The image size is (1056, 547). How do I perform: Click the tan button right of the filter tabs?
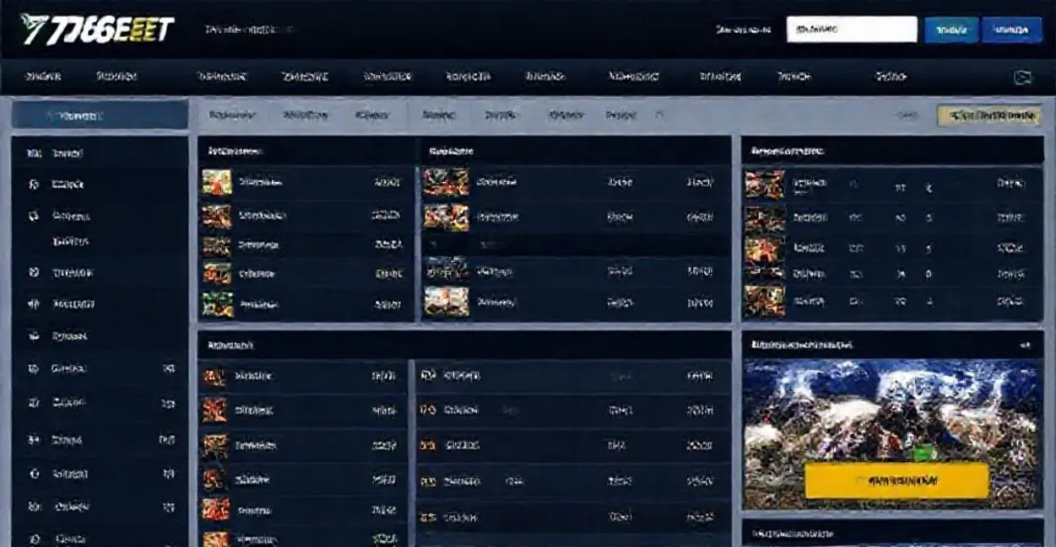tap(988, 115)
